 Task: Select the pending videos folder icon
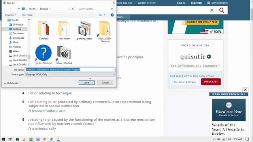(85, 31)
